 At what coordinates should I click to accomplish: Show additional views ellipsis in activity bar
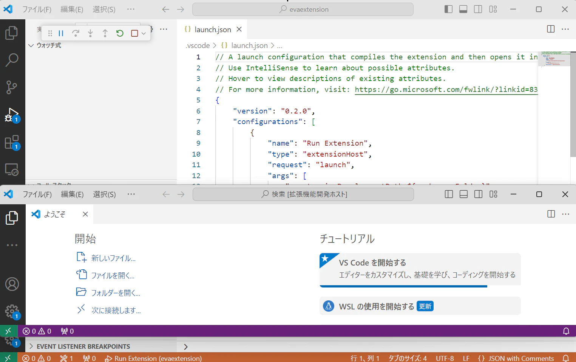12,245
